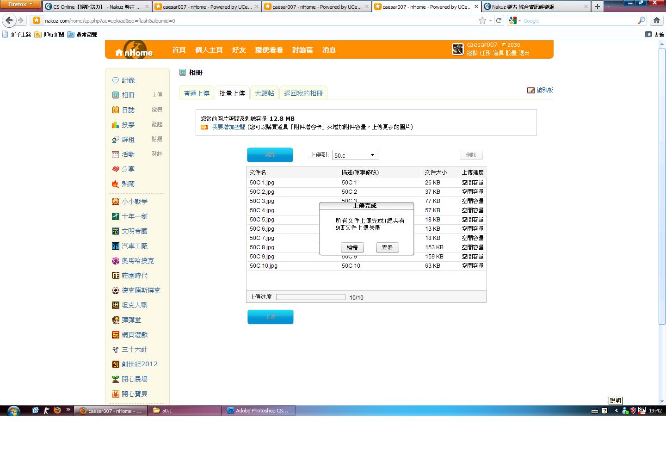Switch to the 普通上傳 tab
The width and height of the screenshot is (666, 467).
pos(197,93)
